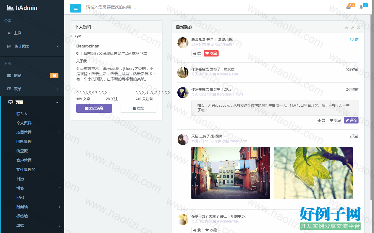This screenshot has width=374, height=233.
Task: Open 团队管理 page
Action: (x=24, y=142)
